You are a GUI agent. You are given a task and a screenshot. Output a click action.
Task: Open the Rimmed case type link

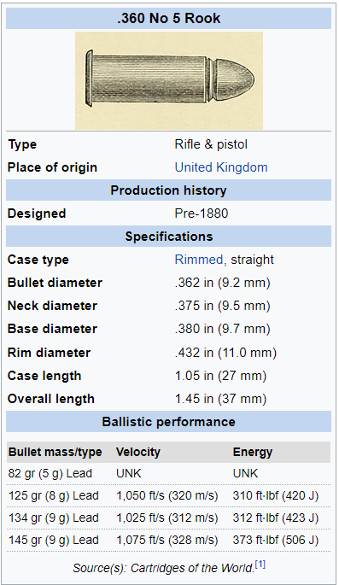199,260
